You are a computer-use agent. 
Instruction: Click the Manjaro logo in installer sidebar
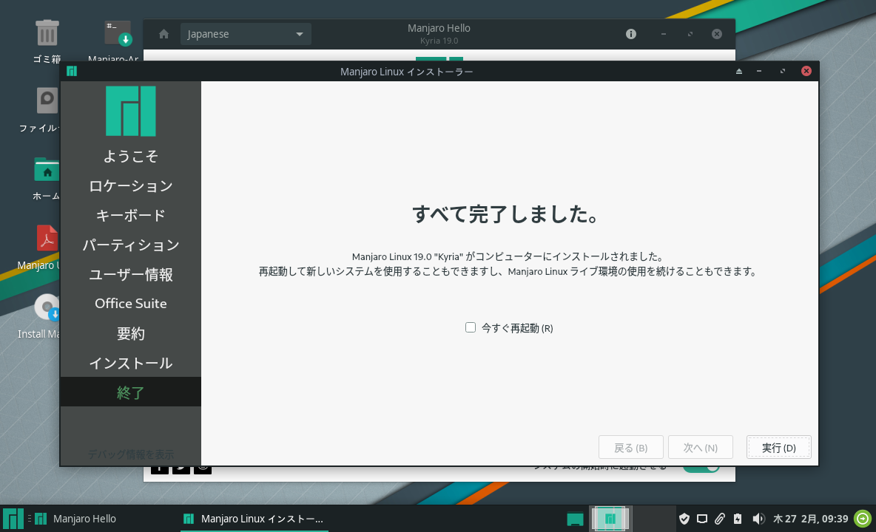point(131,111)
